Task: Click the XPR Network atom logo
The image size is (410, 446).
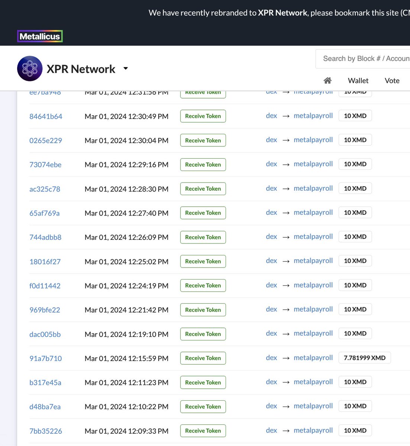Action: pyautogui.click(x=30, y=68)
